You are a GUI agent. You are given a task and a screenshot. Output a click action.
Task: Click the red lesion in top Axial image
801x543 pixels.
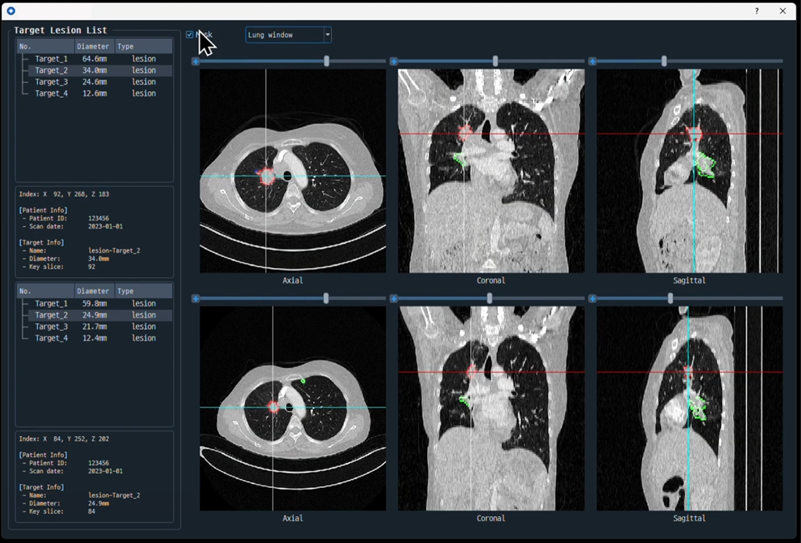coord(267,176)
